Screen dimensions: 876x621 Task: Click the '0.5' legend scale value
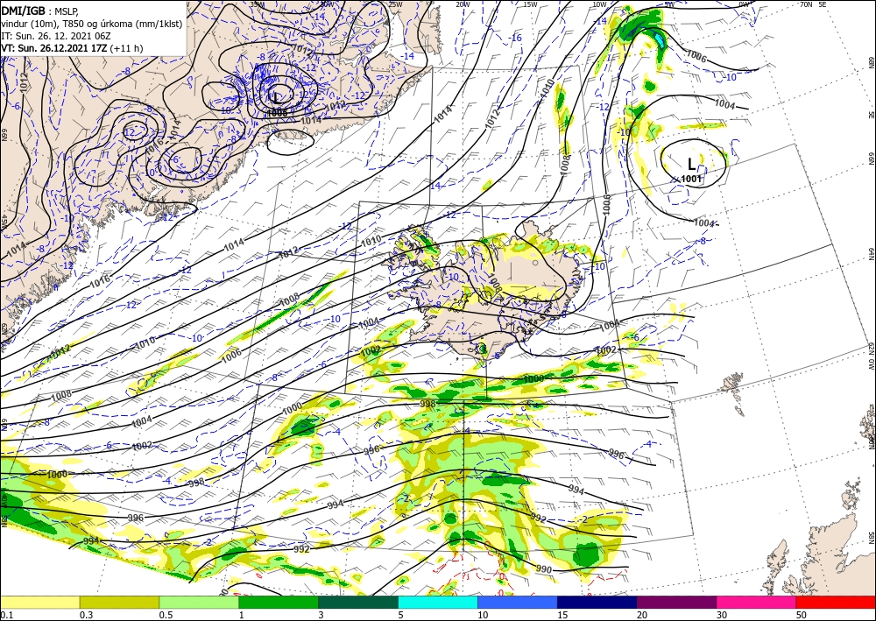click(x=165, y=615)
